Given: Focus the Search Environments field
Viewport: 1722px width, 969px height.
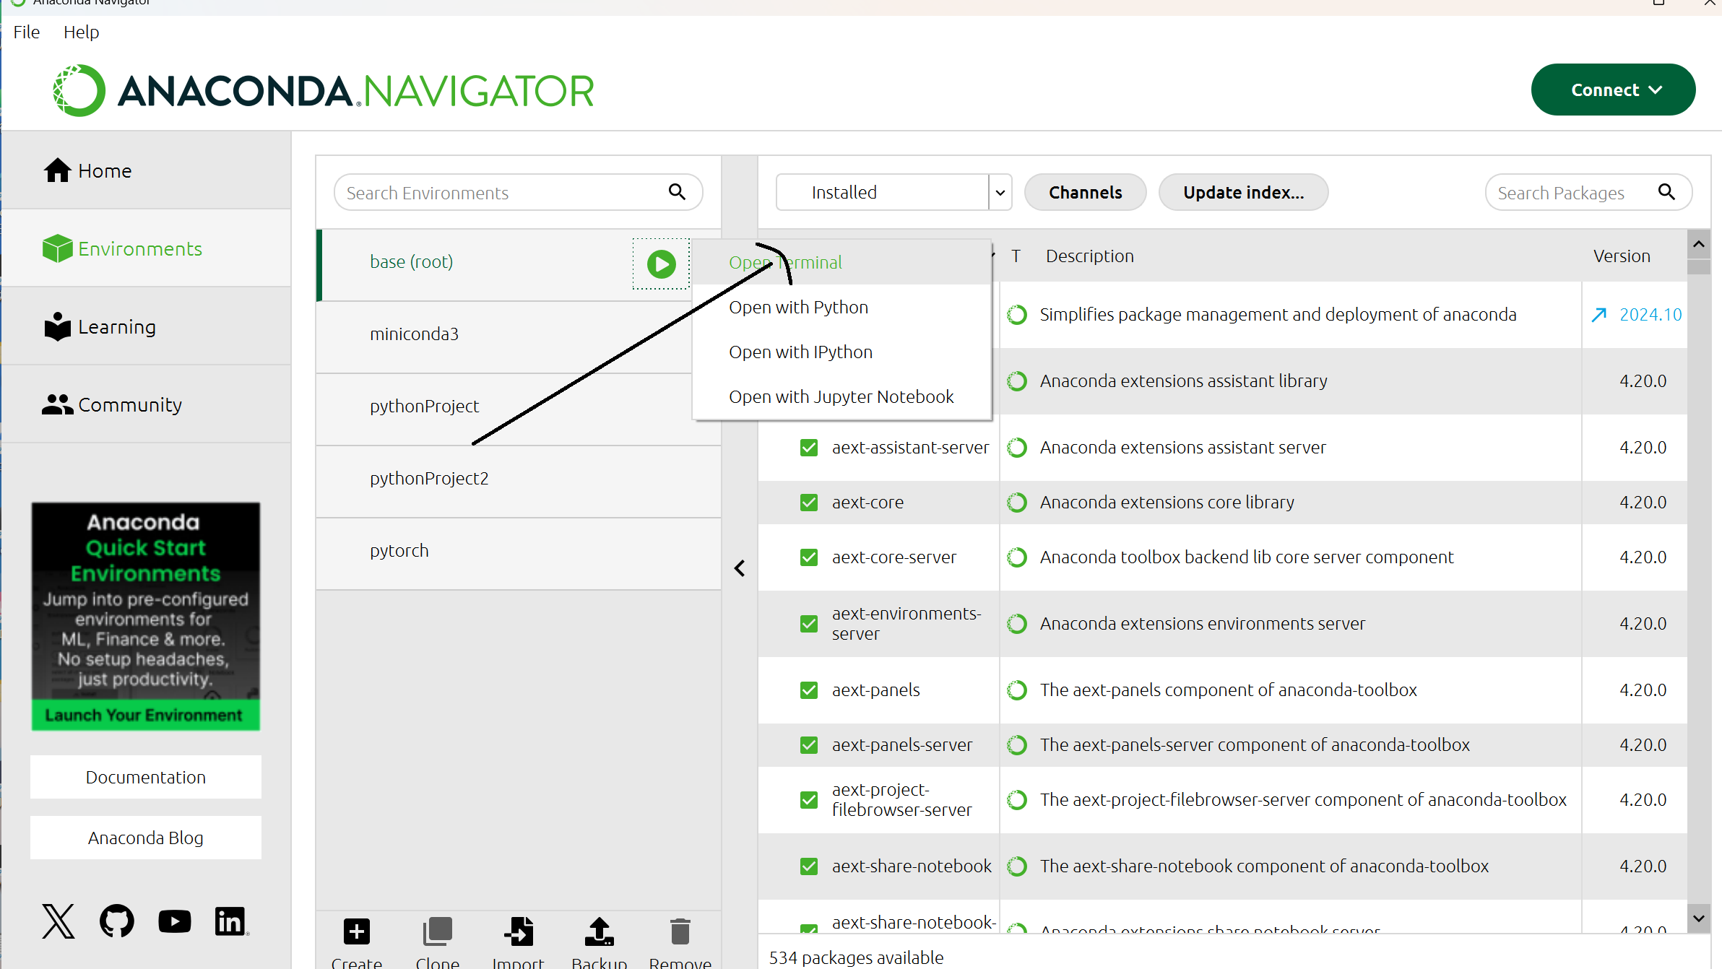Looking at the screenshot, I should 518,192.
